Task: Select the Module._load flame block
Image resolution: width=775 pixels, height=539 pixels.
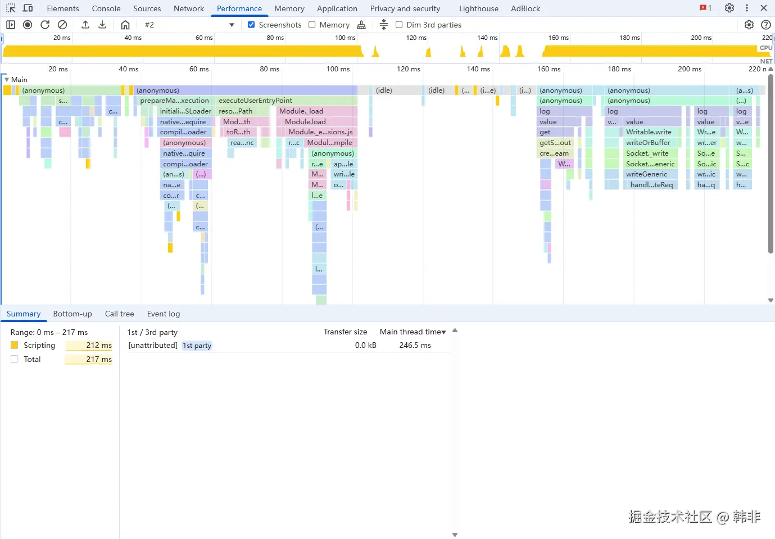Action: pyautogui.click(x=317, y=111)
